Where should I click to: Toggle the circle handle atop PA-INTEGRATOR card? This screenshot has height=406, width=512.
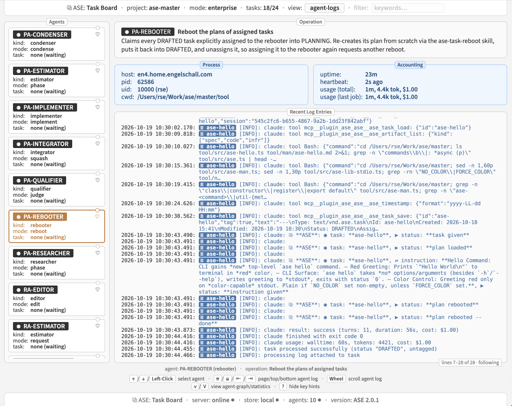click(x=98, y=137)
